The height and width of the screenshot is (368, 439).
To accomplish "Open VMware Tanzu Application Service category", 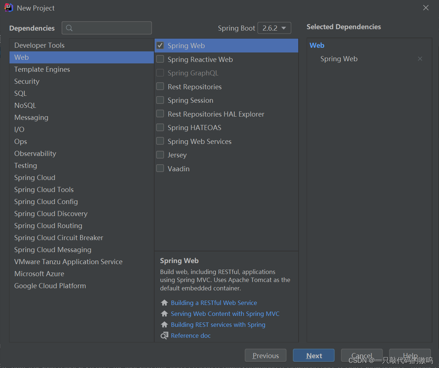I will 81,262.
